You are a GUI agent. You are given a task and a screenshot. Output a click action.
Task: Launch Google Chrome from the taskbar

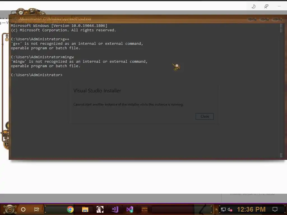click(70, 209)
